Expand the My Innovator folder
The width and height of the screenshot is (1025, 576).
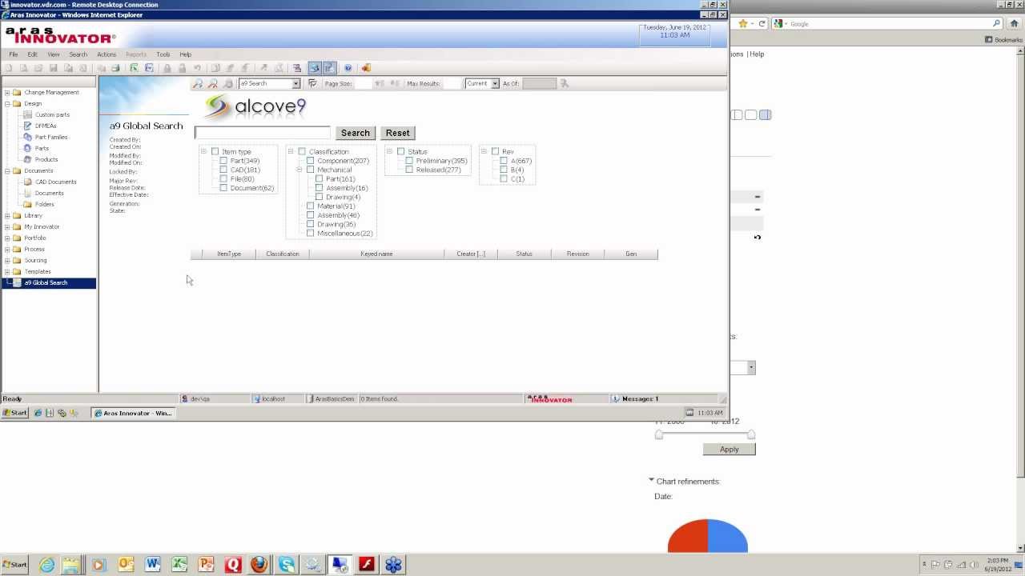pyautogui.click(x=7, y=226)
